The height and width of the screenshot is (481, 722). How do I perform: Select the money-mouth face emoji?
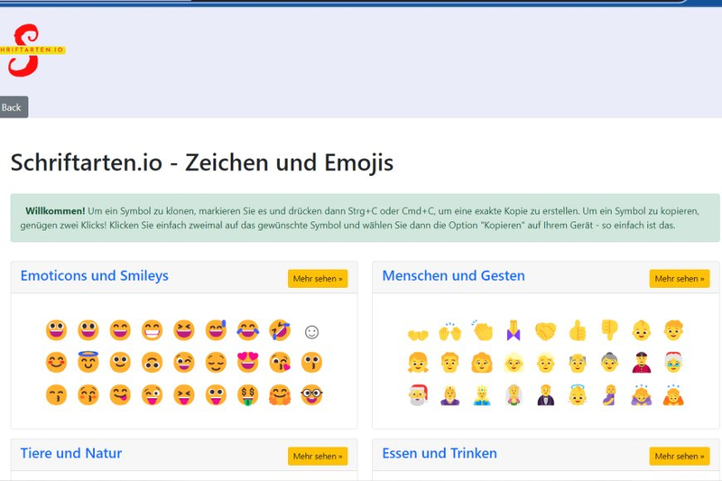[247, 394]
